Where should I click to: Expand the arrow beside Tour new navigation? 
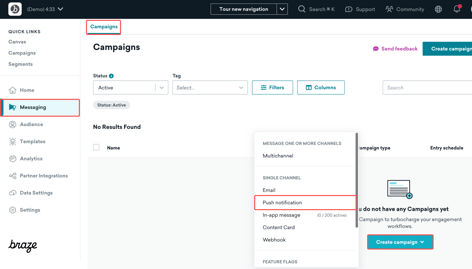(282, 9)
